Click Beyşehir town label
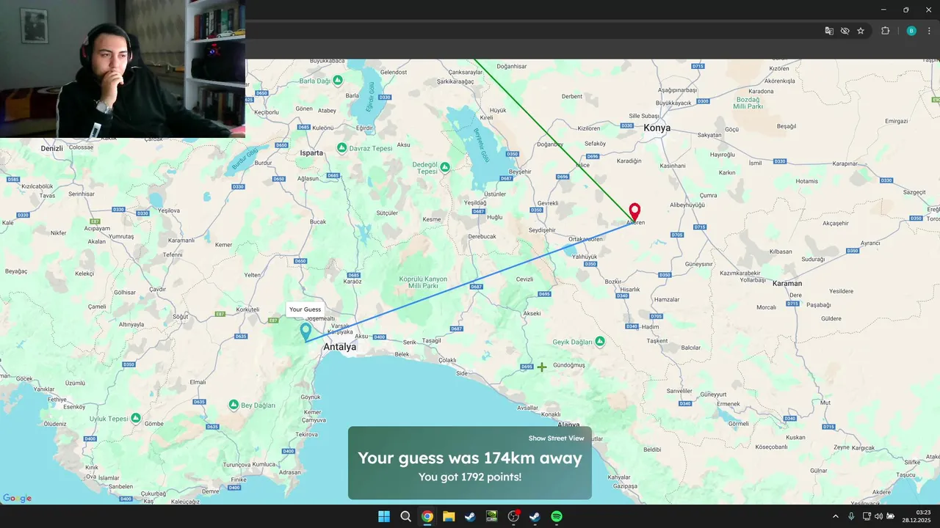 tap(520, 172)
